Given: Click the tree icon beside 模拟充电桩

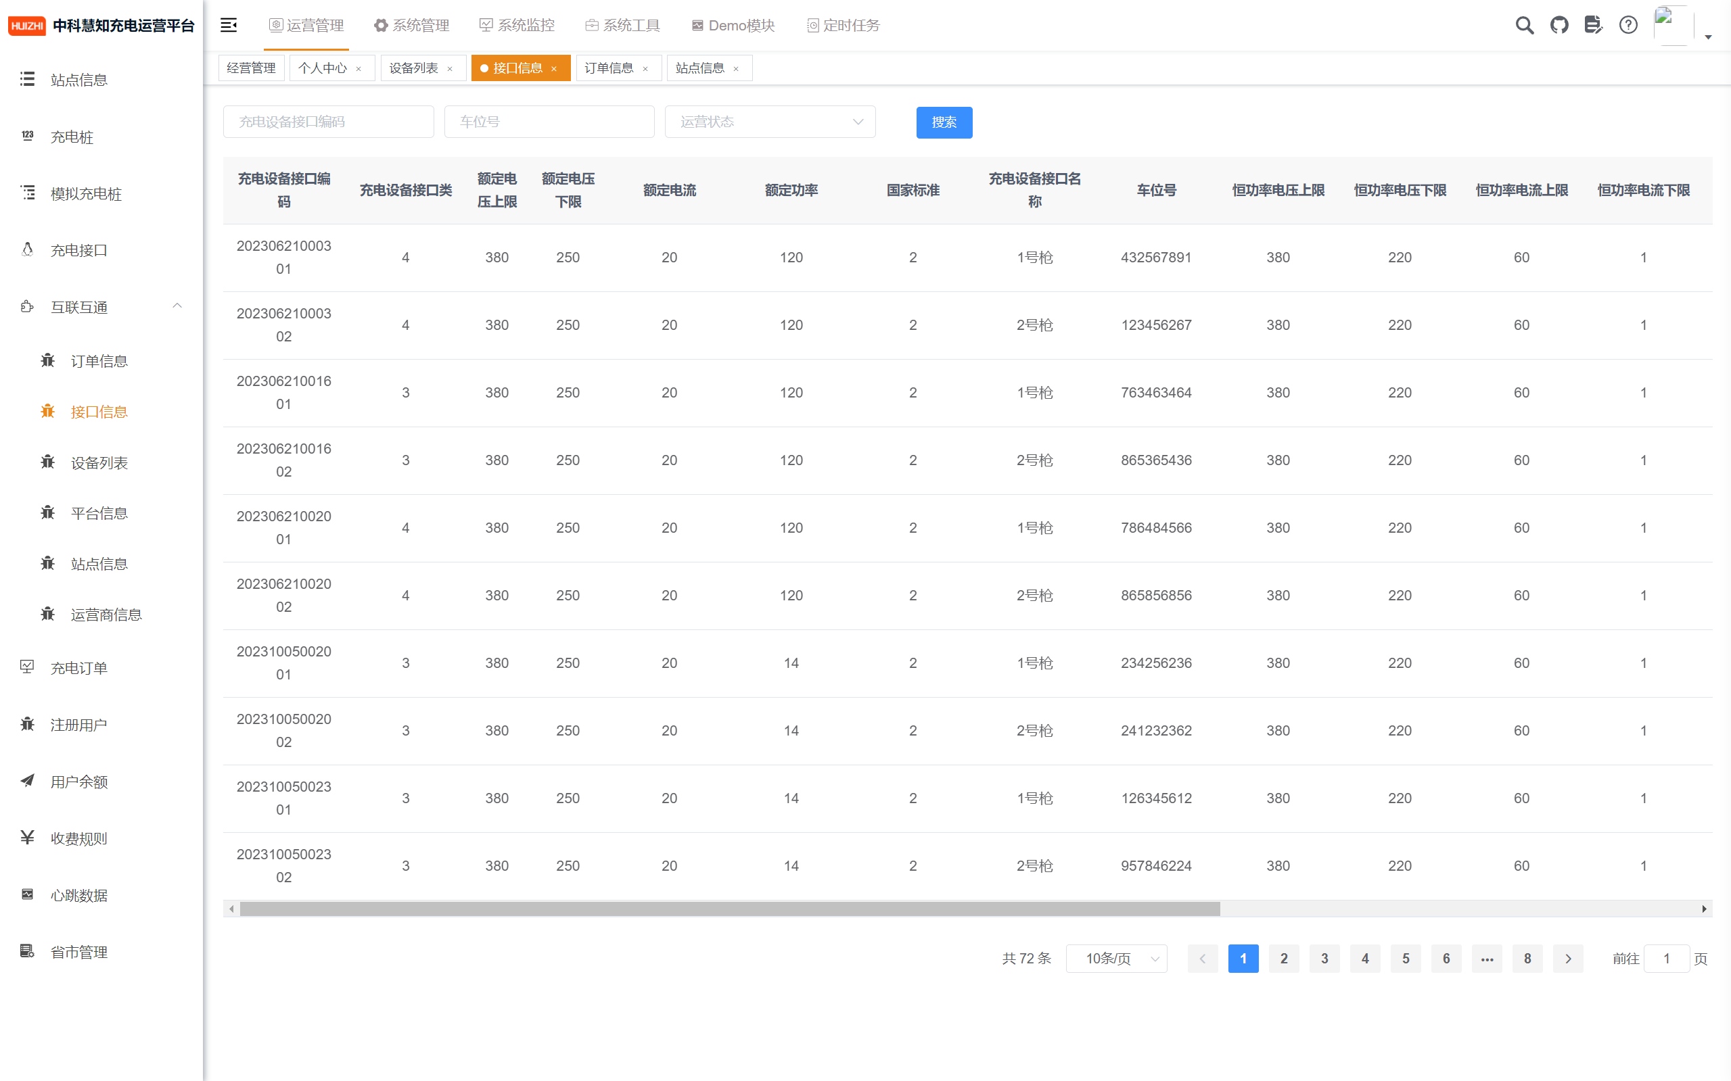Looking at the screenshot, I should click(27, 193).
